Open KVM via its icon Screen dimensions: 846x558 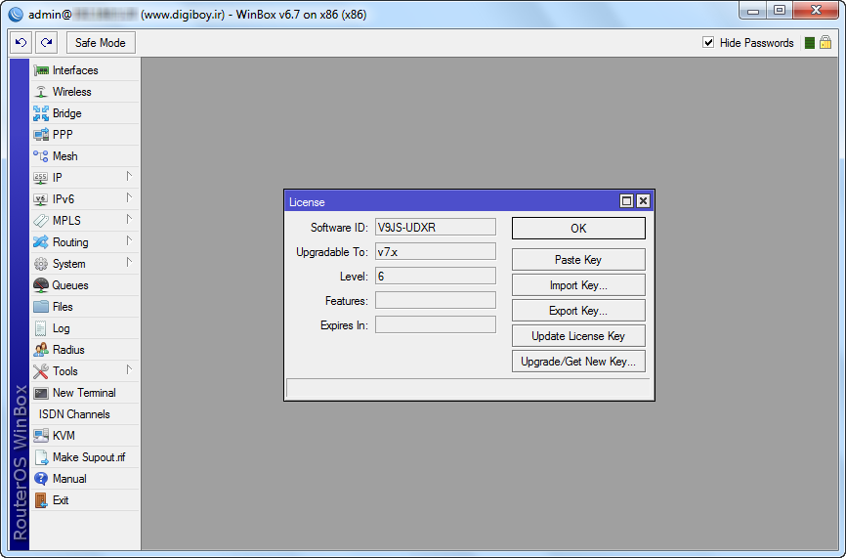pos(41,436)
